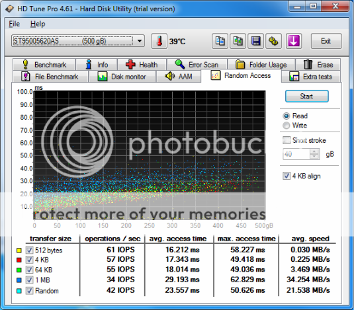Click the cyan Random color swatch
The width and height of the screenshot is (354, 310).
coord(19,291)
